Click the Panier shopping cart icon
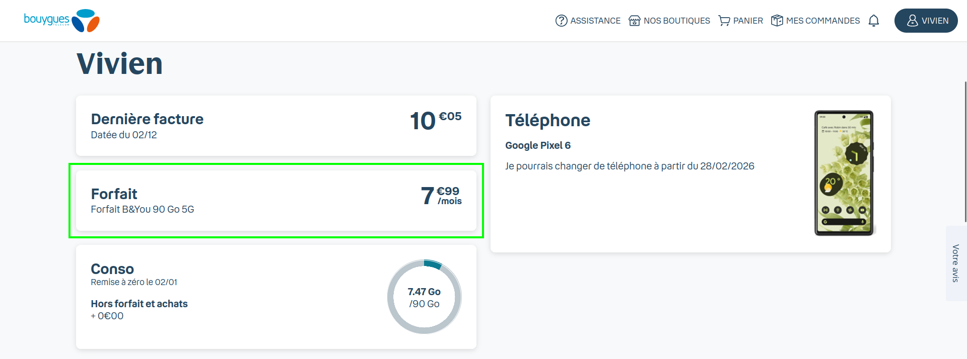This screenshot has height=359, width=967. tap(724, 21)
